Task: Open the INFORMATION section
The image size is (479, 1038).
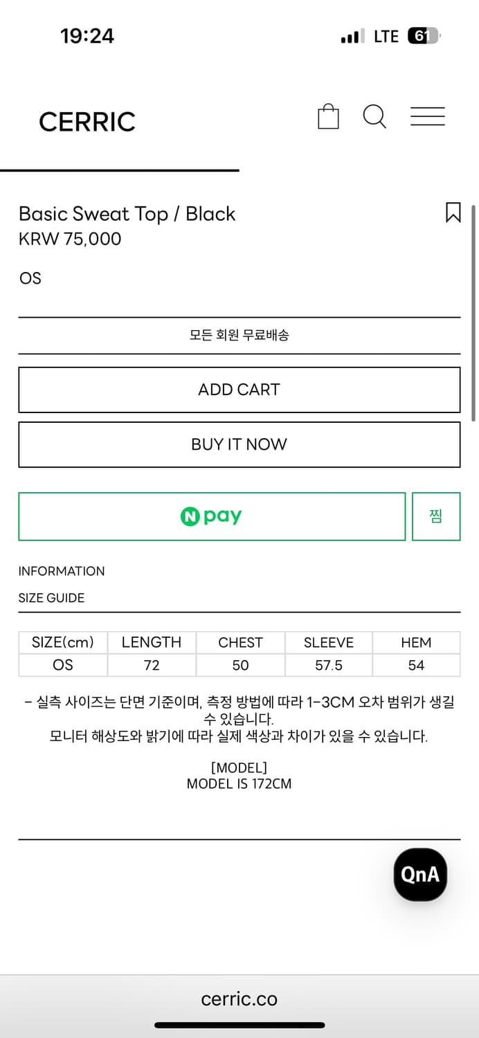Action: coord(62,571)
